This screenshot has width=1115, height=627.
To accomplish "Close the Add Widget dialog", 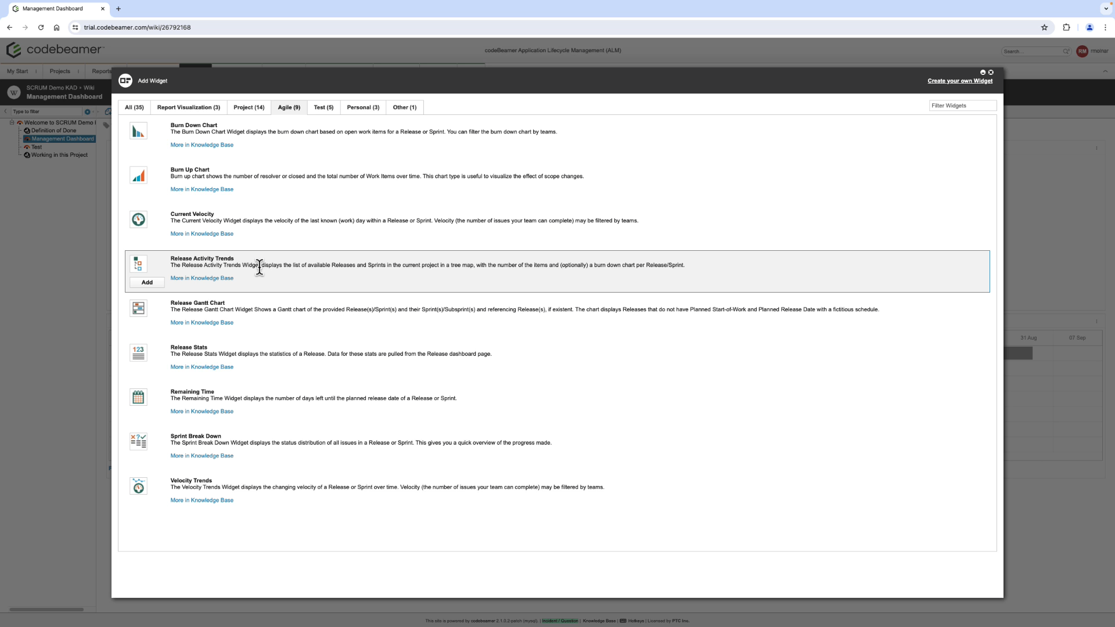I will point(991,73).
